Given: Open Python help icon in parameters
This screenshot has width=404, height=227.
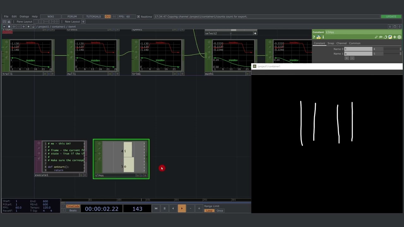Looking at the screenshot, I should pos(318,37).
